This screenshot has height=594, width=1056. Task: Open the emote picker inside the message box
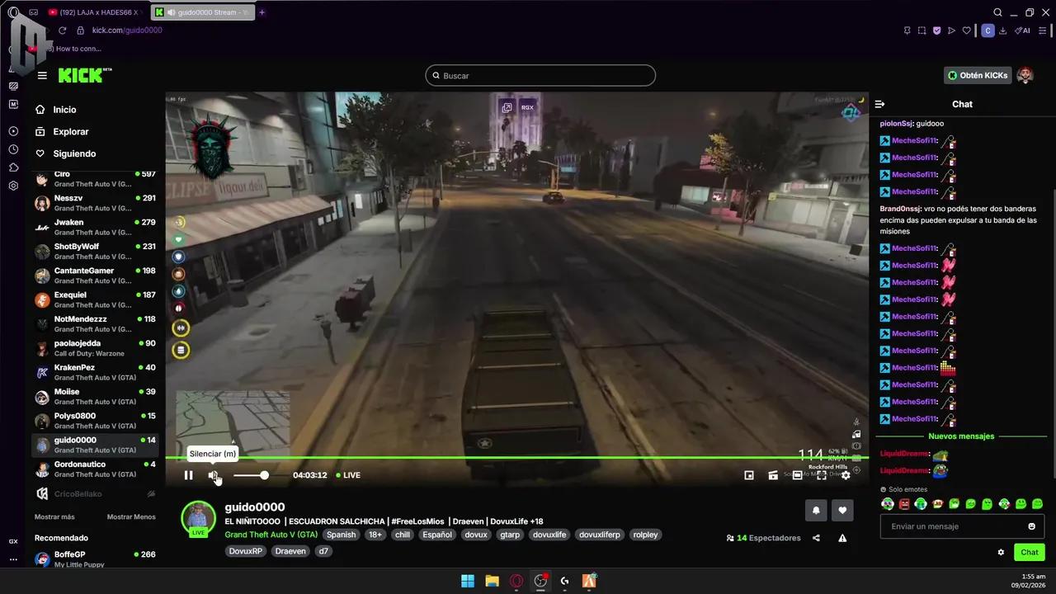coord(1032,526)
